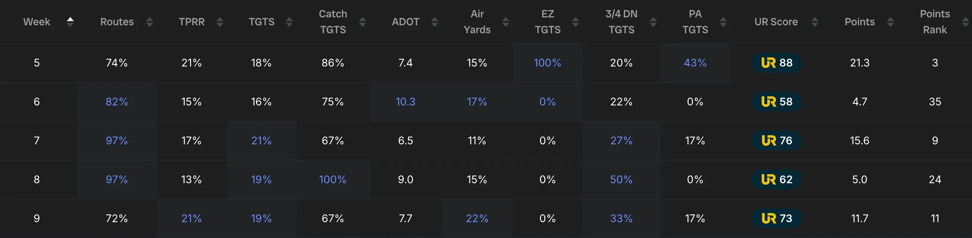Sort by Catch TGTS arrow icon

(363, 22)
